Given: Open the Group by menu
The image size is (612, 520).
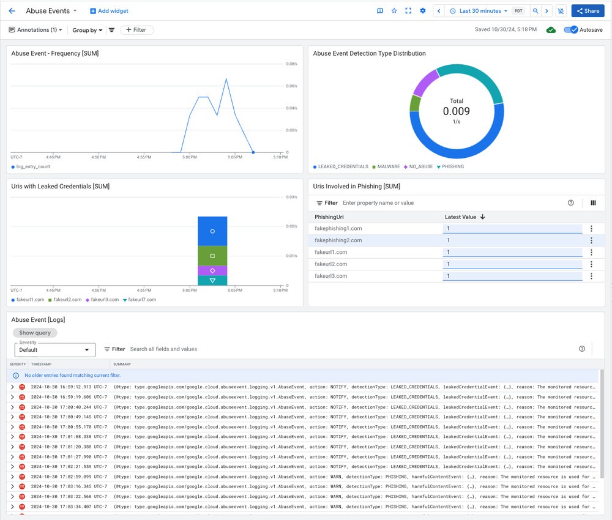Looking at the screenshot, I should pos(87,30).
